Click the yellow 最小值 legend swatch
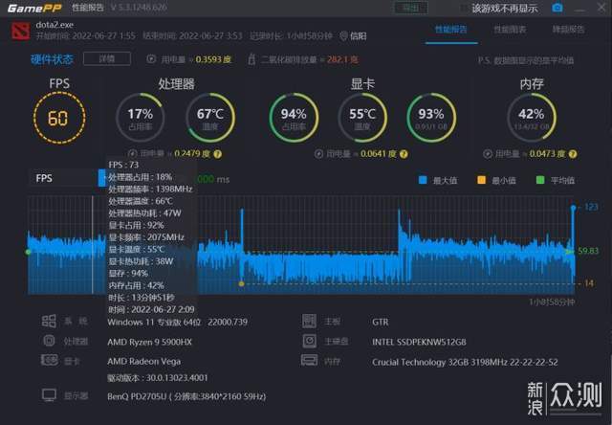Screen dimensions: 612x425 point(482,180)
